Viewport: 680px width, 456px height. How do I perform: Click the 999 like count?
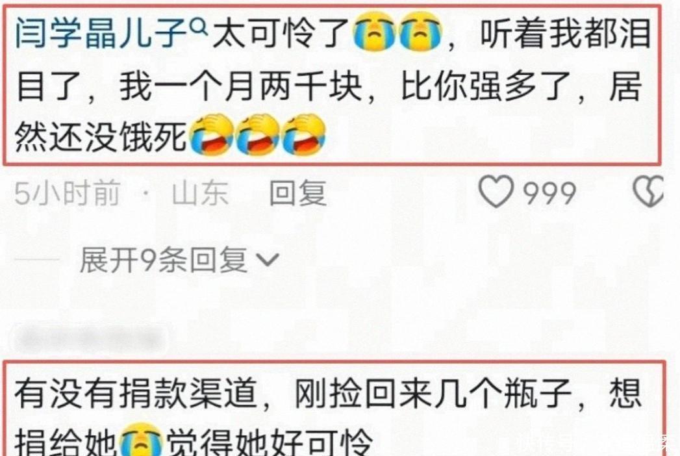(x=549, y=193)
